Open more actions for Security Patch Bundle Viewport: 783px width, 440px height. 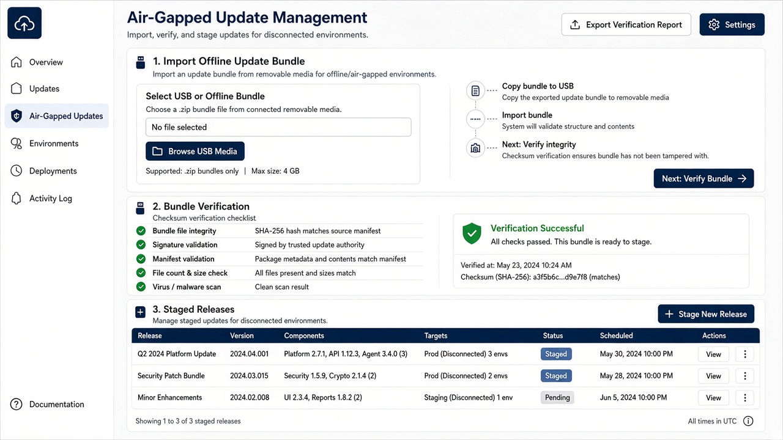(x=744, y=376)
